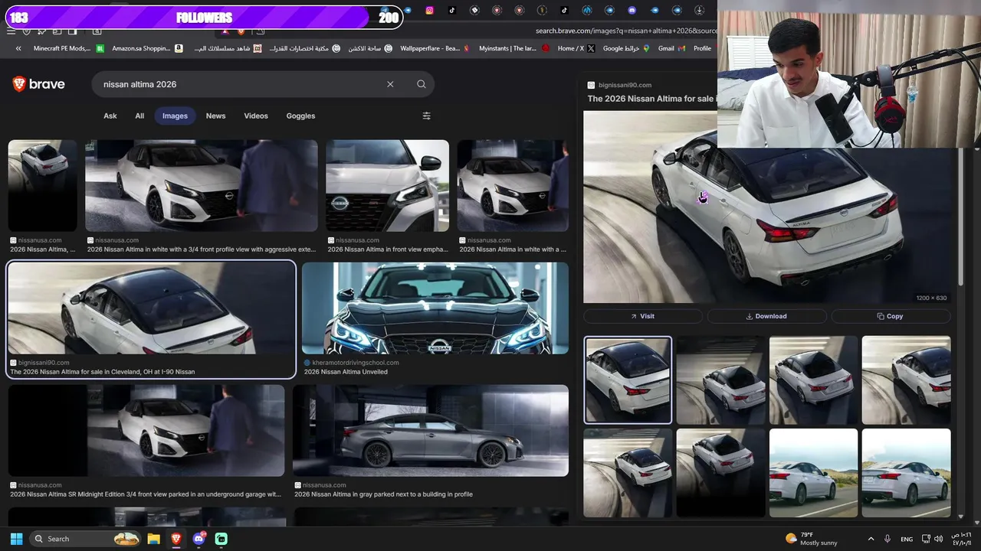Viewport: 981px width, 551px height.
Task: Switch to the All results tab
Action: pyautogui.click(x=139, y=116)
